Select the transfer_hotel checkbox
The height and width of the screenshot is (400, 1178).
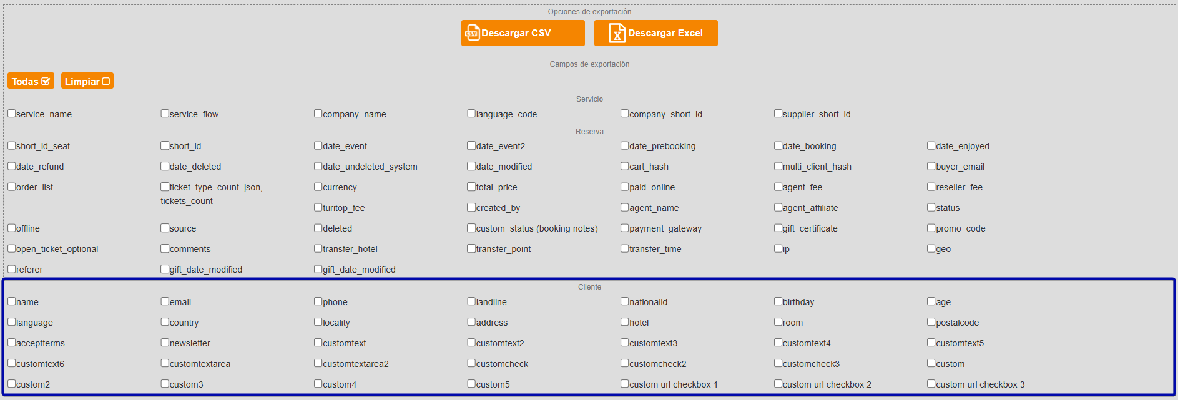318,248
